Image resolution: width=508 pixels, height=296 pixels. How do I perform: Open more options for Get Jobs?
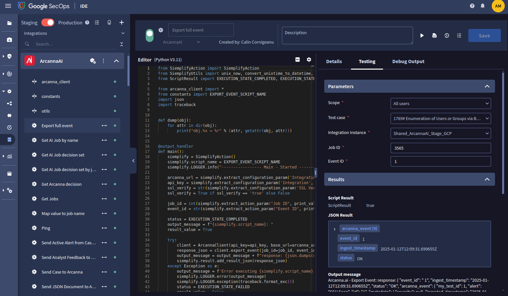tap(104, 199)
